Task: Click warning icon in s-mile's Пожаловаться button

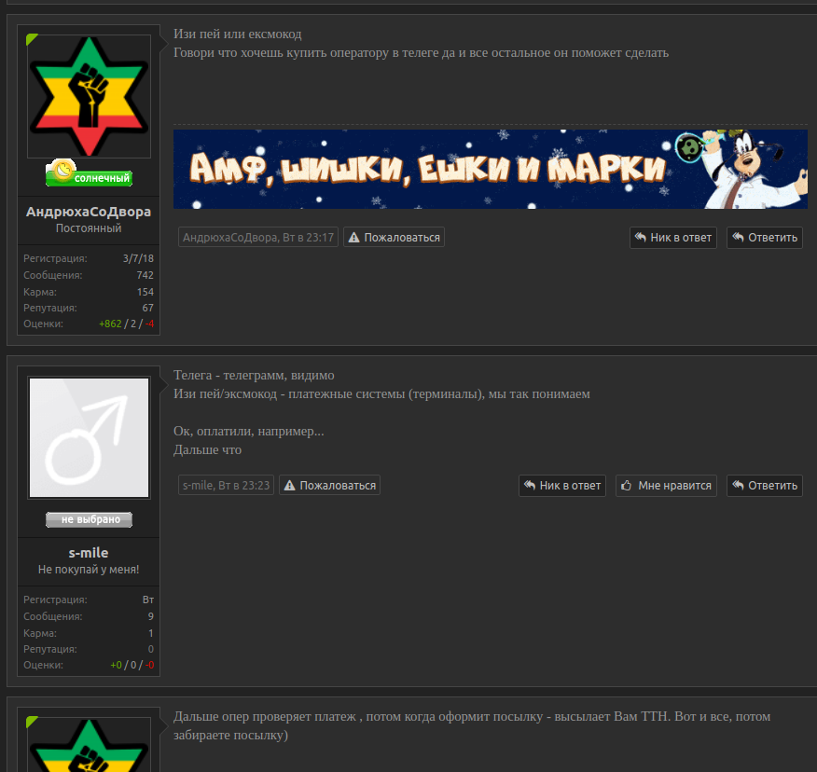Action: point(290,486)
